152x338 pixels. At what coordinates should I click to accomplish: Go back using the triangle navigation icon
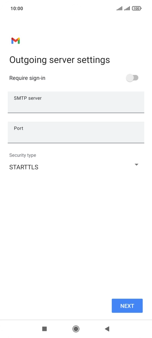point(107,329)
